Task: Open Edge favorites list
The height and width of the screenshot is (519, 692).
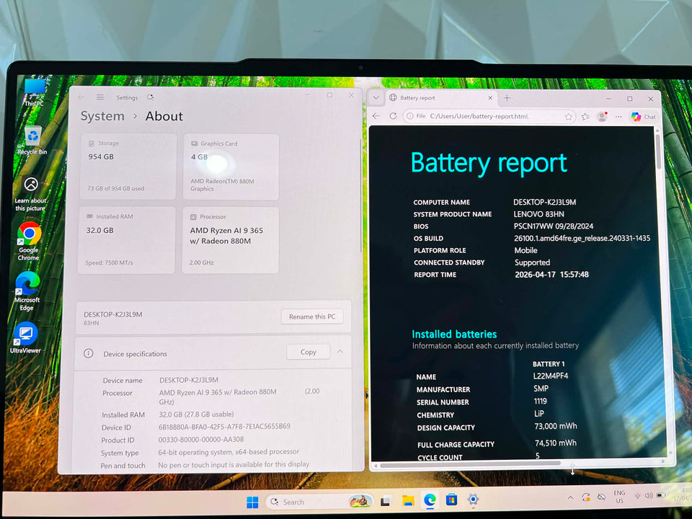Action: [x=585, y=117]
